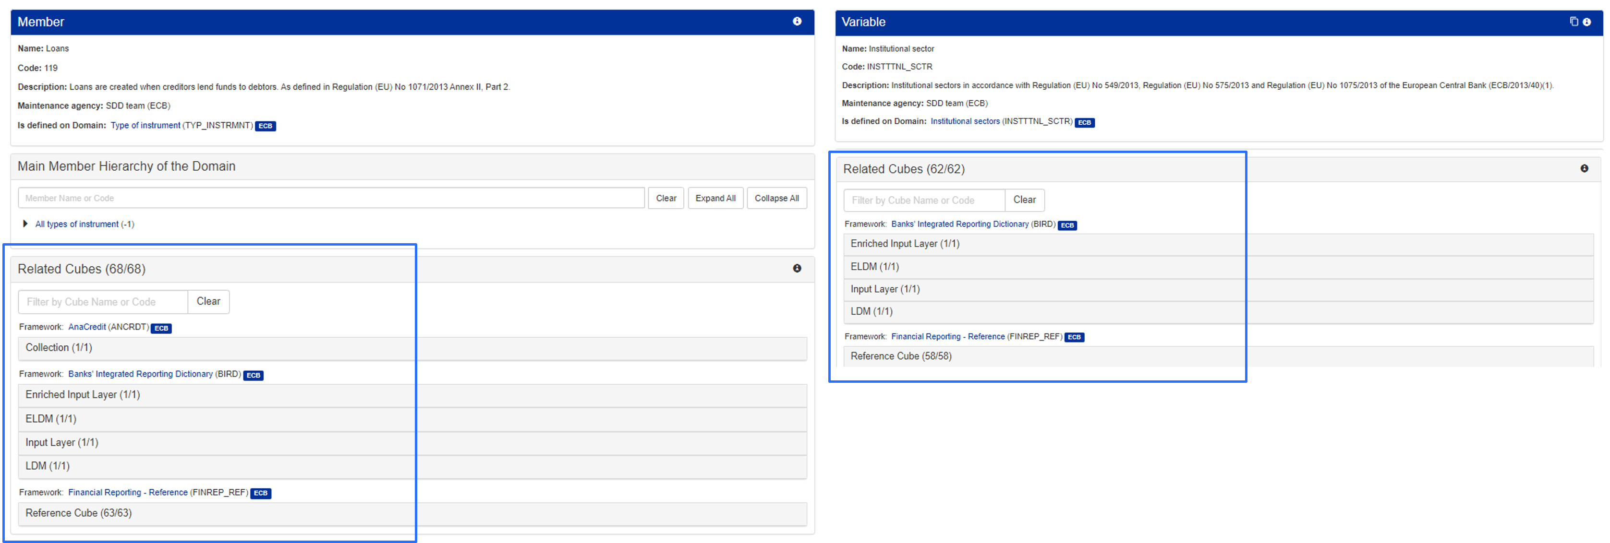1610x543 pixels.
Task: Click ECB badge next to AnaCredit framework
Action: coord(161,328)
